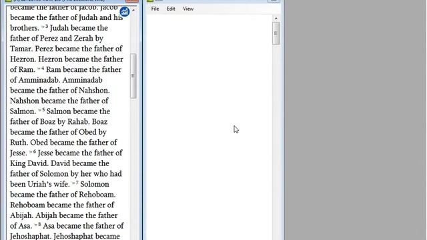The height and width of the screenshot is (240, 427).
Task: Open the View menu in right window
Action: [x=188, y=9]
